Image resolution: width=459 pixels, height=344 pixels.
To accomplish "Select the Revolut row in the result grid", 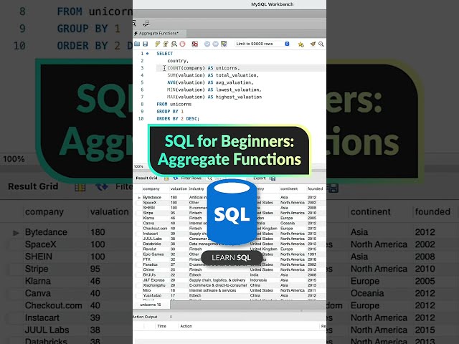I will click(229, 249).
